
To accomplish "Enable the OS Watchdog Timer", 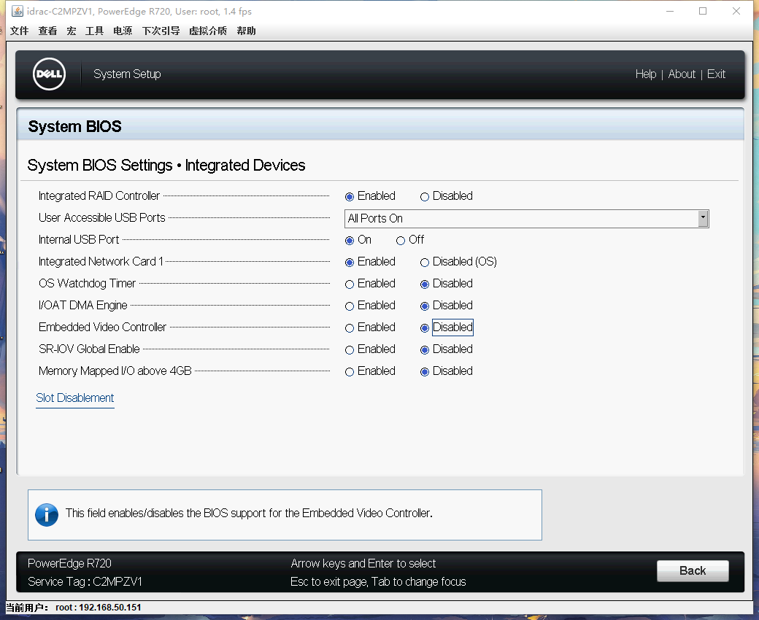I will click(x=350, y=284).
